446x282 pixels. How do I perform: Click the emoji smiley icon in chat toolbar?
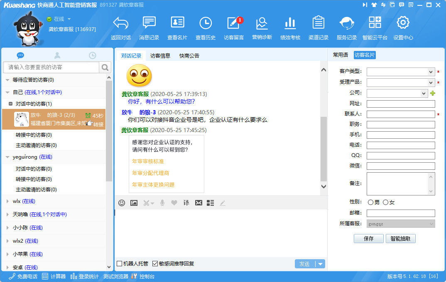(x=122, y=203)
